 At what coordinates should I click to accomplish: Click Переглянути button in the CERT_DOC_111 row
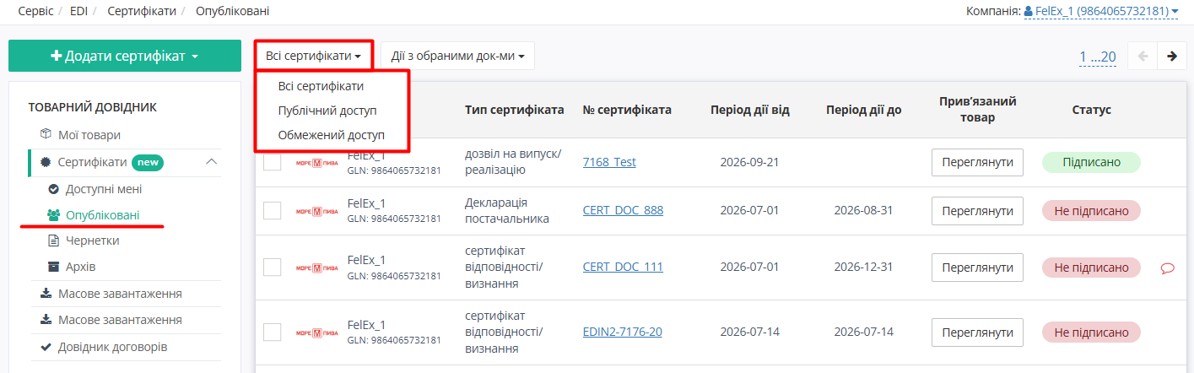[977, 268]
